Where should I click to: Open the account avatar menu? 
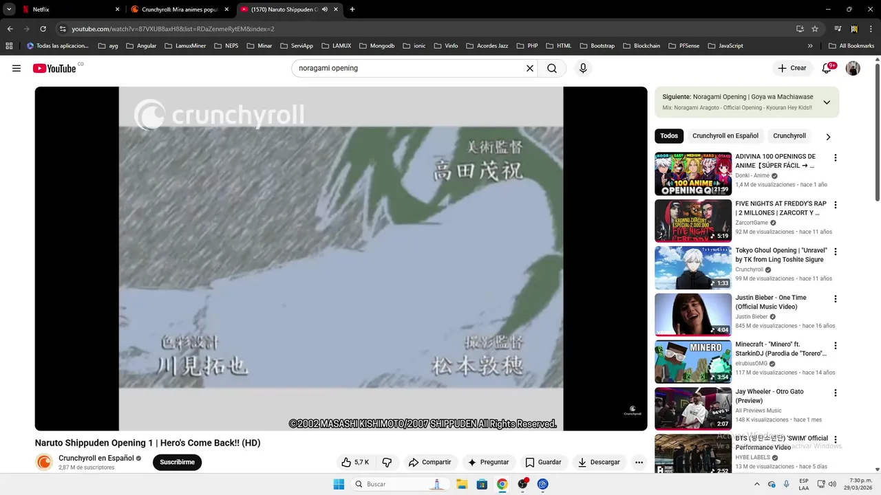coord(853,68)
